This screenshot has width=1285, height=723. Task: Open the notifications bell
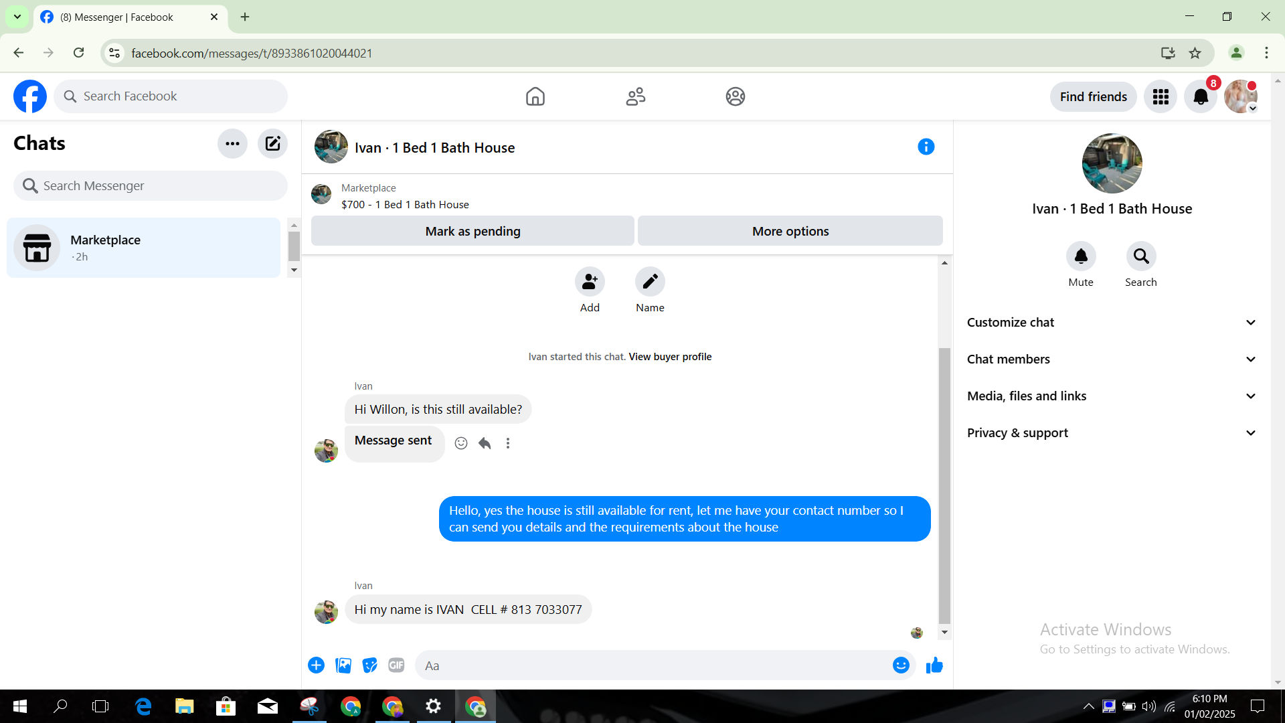pyautogui.click(x=1201, y=97)
